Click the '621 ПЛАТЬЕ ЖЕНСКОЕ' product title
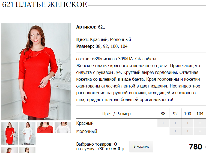Screen dimensions: 209x153 tap(45, 5)
